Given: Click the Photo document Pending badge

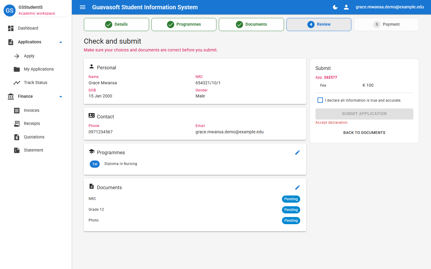Looking at the screenshot, I should pyautogui.click(x=291, y=221).
